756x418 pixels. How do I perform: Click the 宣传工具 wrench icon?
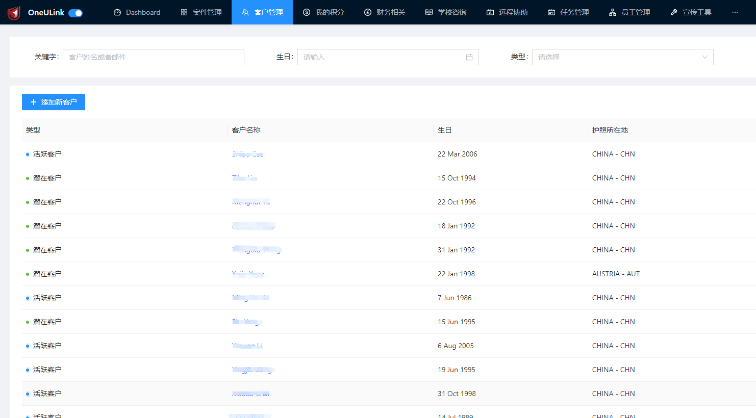(674, 12)
